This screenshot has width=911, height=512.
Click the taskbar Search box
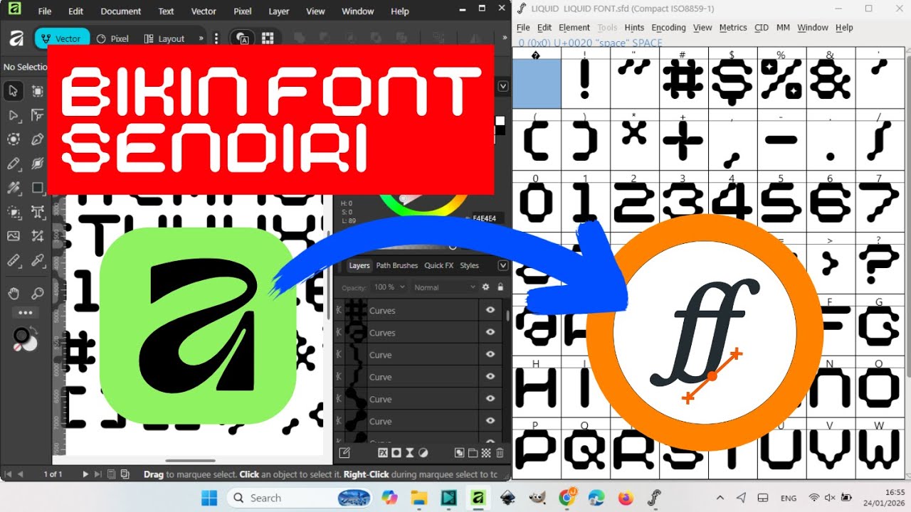coord(301,498)
